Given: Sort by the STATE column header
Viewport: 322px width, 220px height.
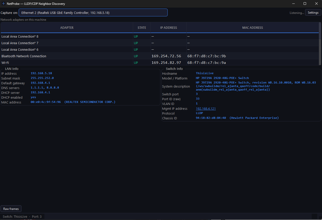Looking at the screenshot, I should point(142,28).
